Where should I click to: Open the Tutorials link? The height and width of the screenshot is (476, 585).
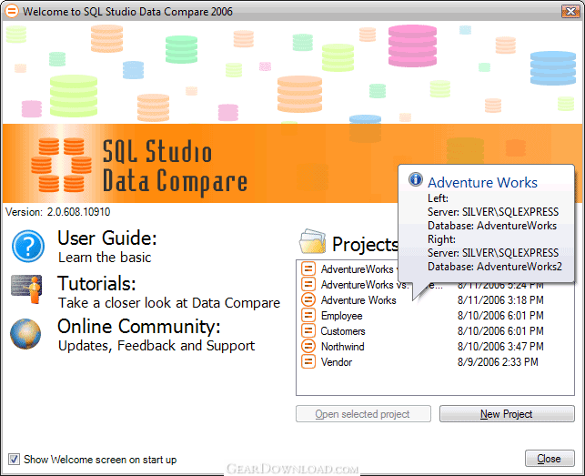tap(96, 283)
